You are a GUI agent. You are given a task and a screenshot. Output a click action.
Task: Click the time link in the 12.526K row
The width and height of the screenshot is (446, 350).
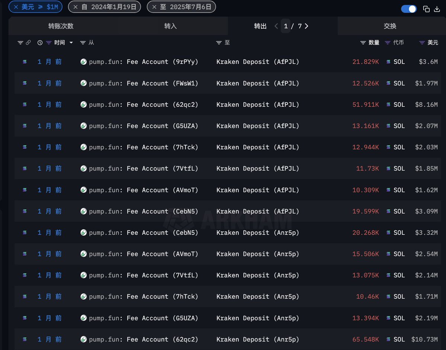pos(49,83)
